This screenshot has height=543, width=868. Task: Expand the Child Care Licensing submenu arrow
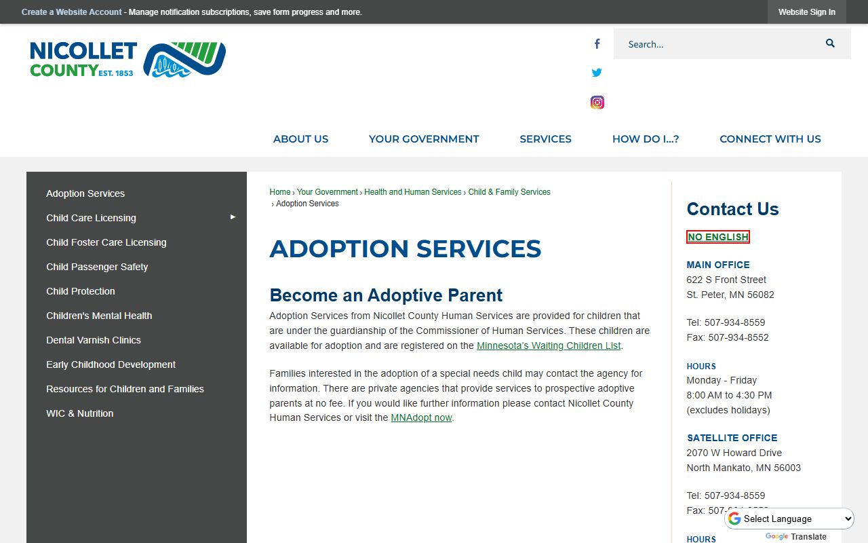(x=233, y=217)
